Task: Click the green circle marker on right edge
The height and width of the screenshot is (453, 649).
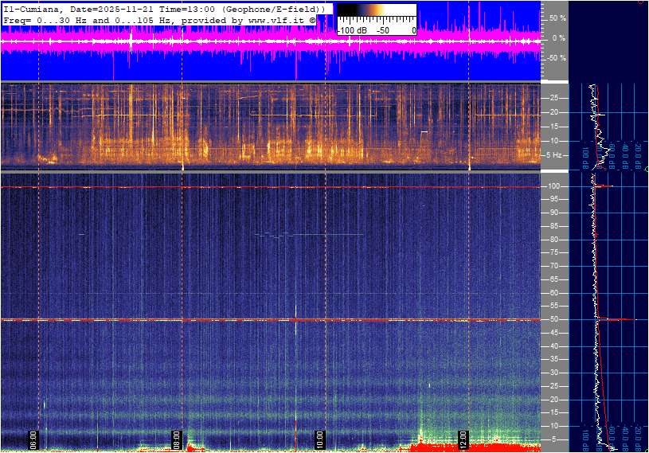Action: [x=646, y=169]
